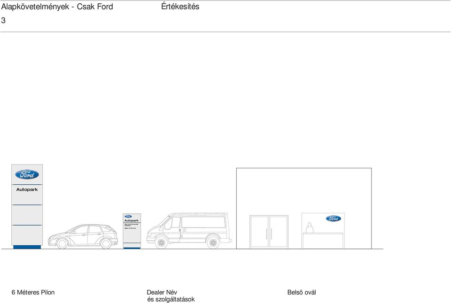
Task: Select the 'és szolgáltatások' caption line
Action: click(x=171, y=299)
